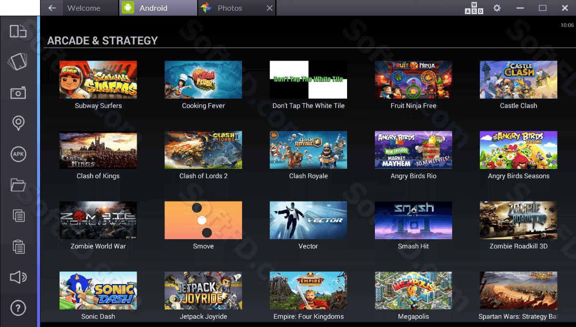Click the Jetpack Joyride text label
The width and height of the screenshot is (576, 327).
click(x=203, y=316)
